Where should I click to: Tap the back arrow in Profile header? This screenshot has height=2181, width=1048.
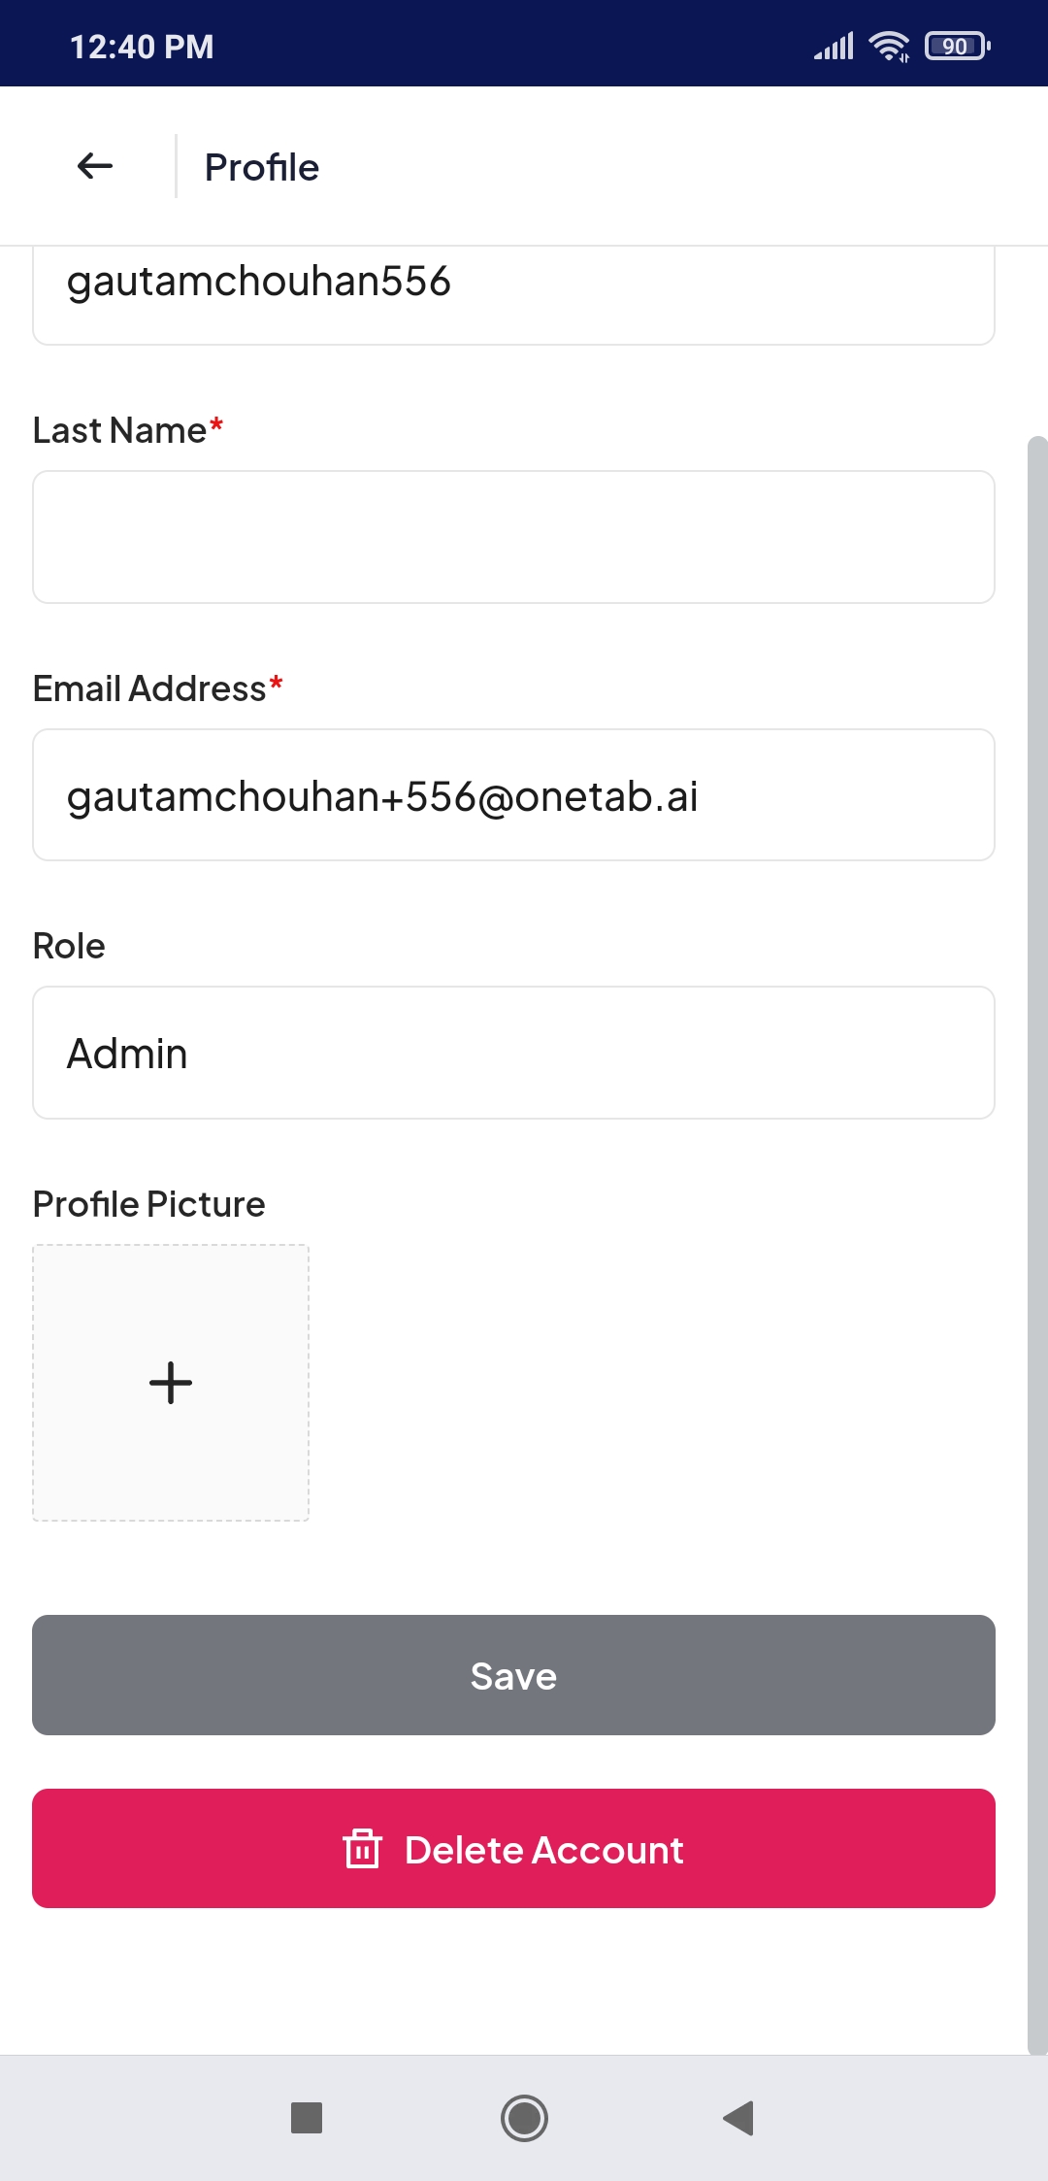(x=95, y=166)
